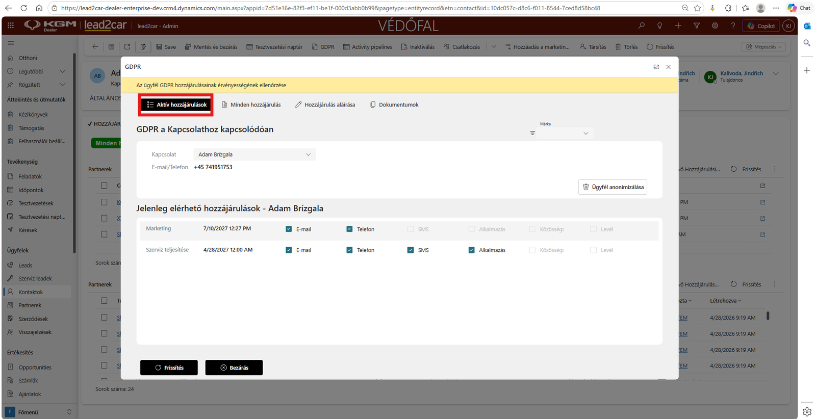Screen dimensions: 816x419
Task: Expand Legutóbbi in the sidebar
Action: coord(62,71)
